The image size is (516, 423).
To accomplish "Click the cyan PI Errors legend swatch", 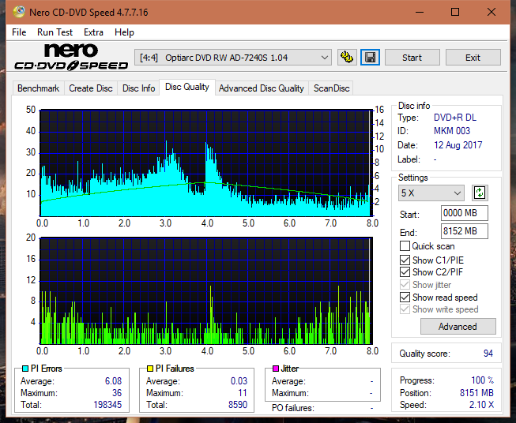I will coord(25,369).
